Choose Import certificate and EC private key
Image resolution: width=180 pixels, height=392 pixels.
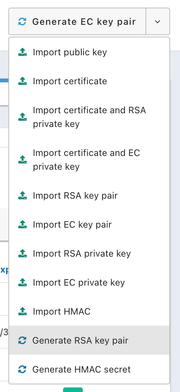click(x=89, y=160)
